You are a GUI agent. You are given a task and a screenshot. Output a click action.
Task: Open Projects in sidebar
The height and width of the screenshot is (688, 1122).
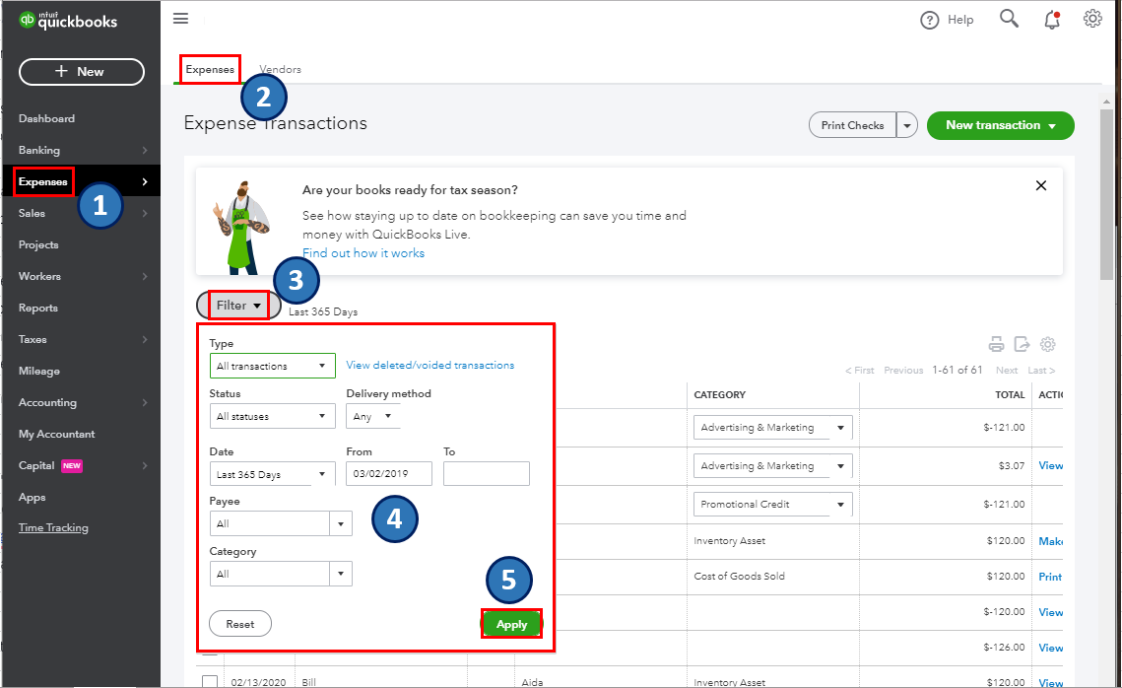(38, 244)
